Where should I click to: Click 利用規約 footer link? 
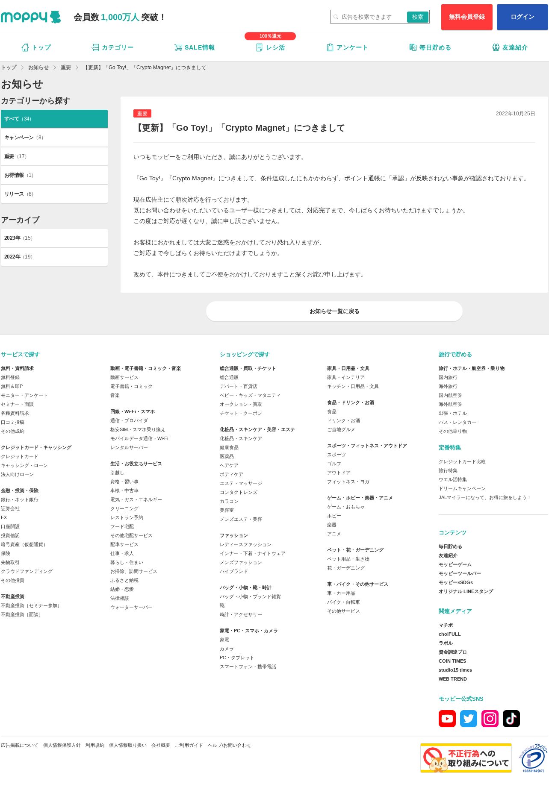coord(95,745)
